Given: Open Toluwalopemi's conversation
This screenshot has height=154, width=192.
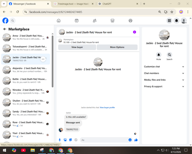Looking at the screenshot, I should click(x=26, y=48).
